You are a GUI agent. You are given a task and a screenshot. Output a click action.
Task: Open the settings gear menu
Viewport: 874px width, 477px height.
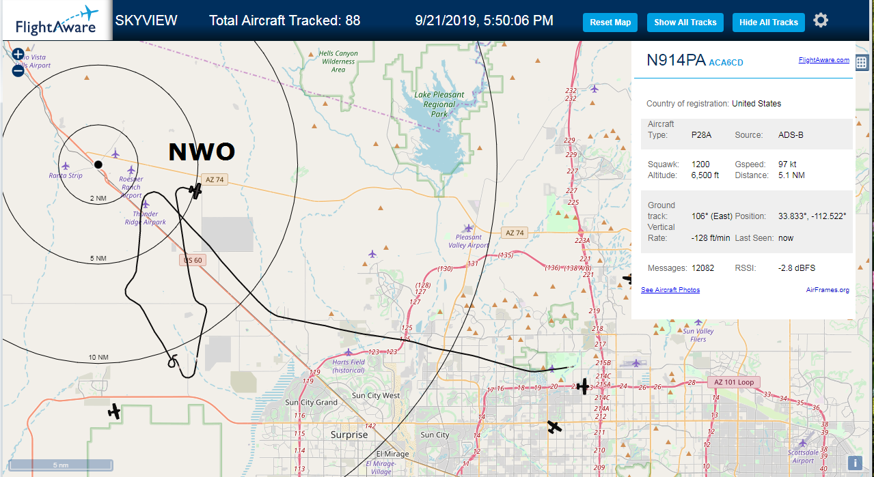(x=821, y=20)
